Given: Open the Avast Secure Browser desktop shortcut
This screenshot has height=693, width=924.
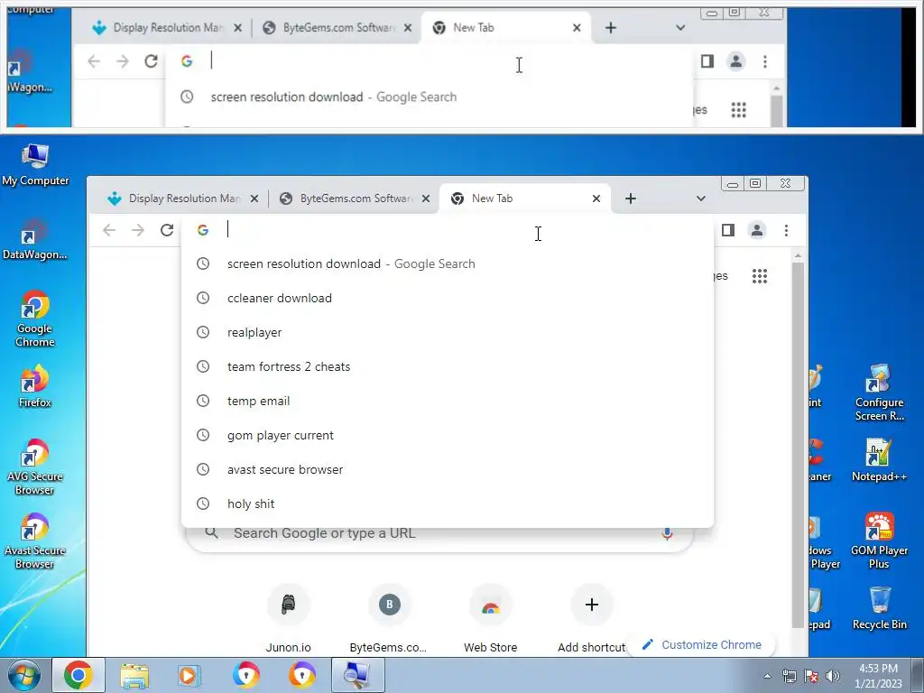Looking at the screenshot, I should (35, 541).
